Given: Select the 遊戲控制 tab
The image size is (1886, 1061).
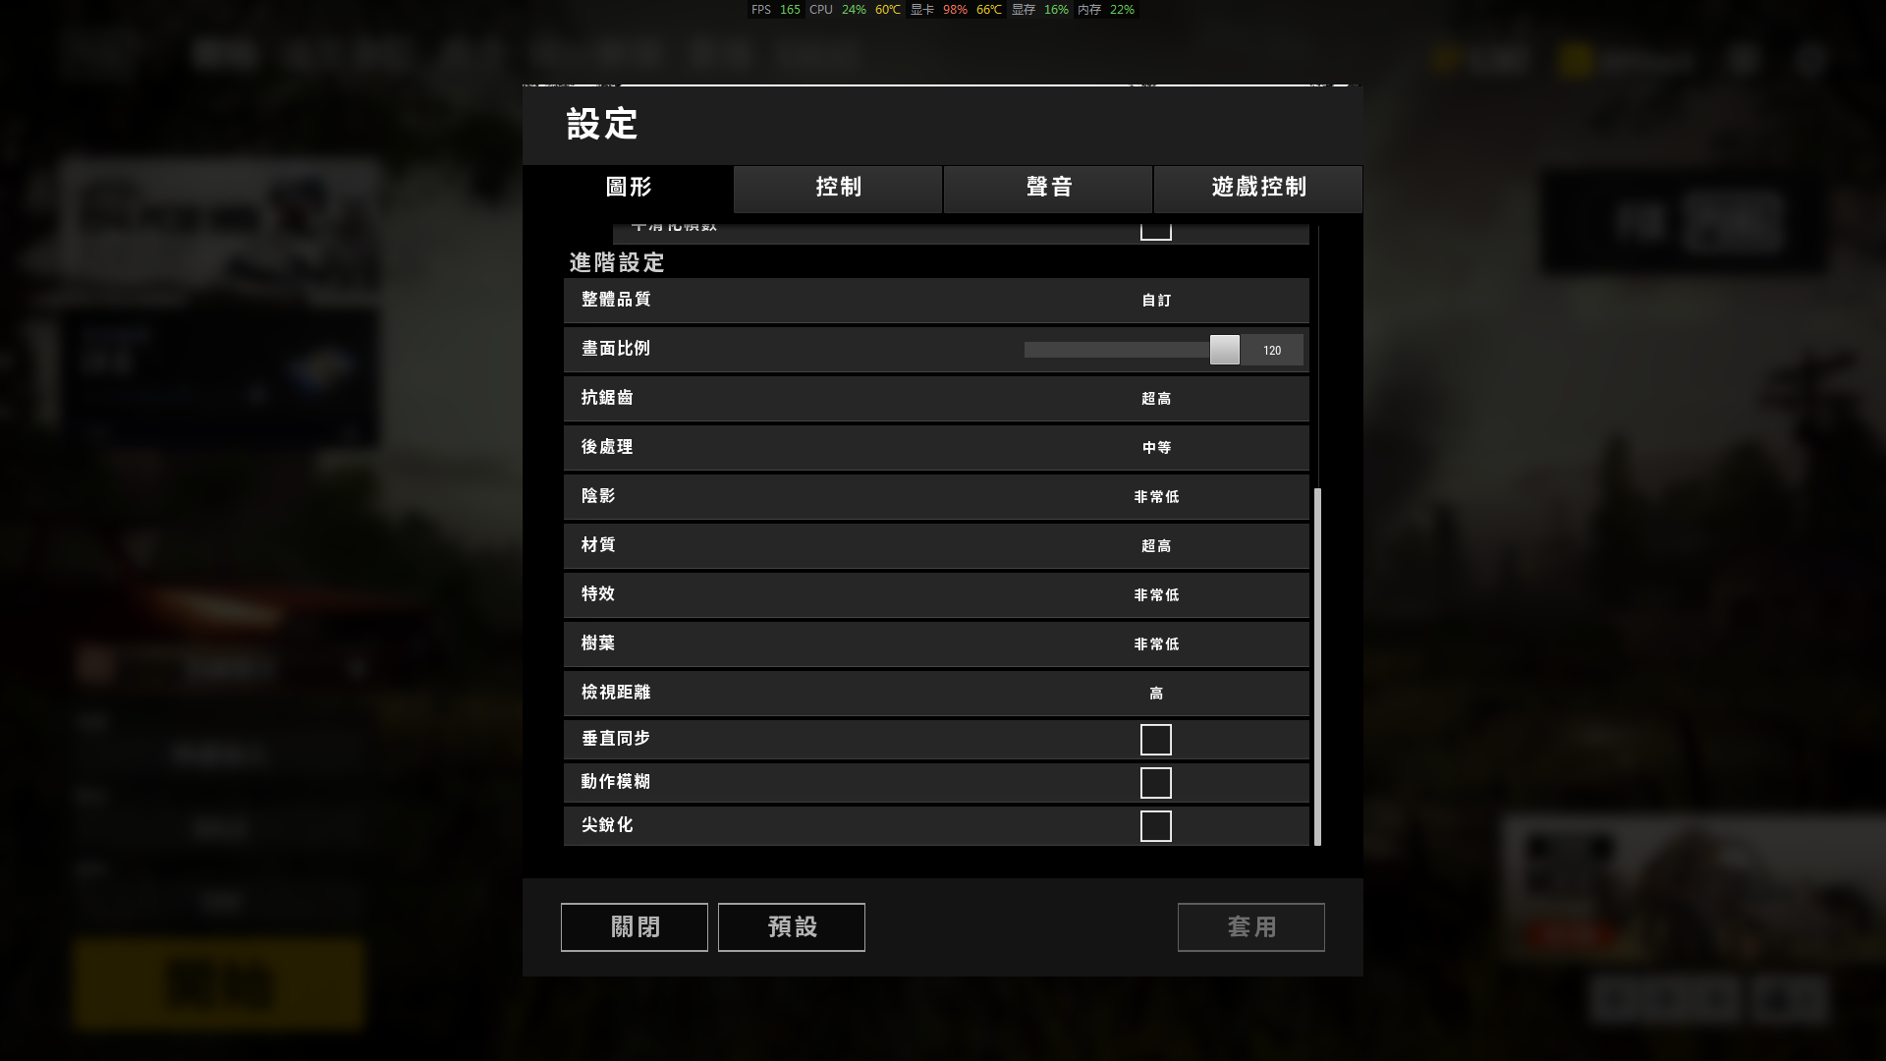Looking at the screenshot, I should coord(1258,189).
